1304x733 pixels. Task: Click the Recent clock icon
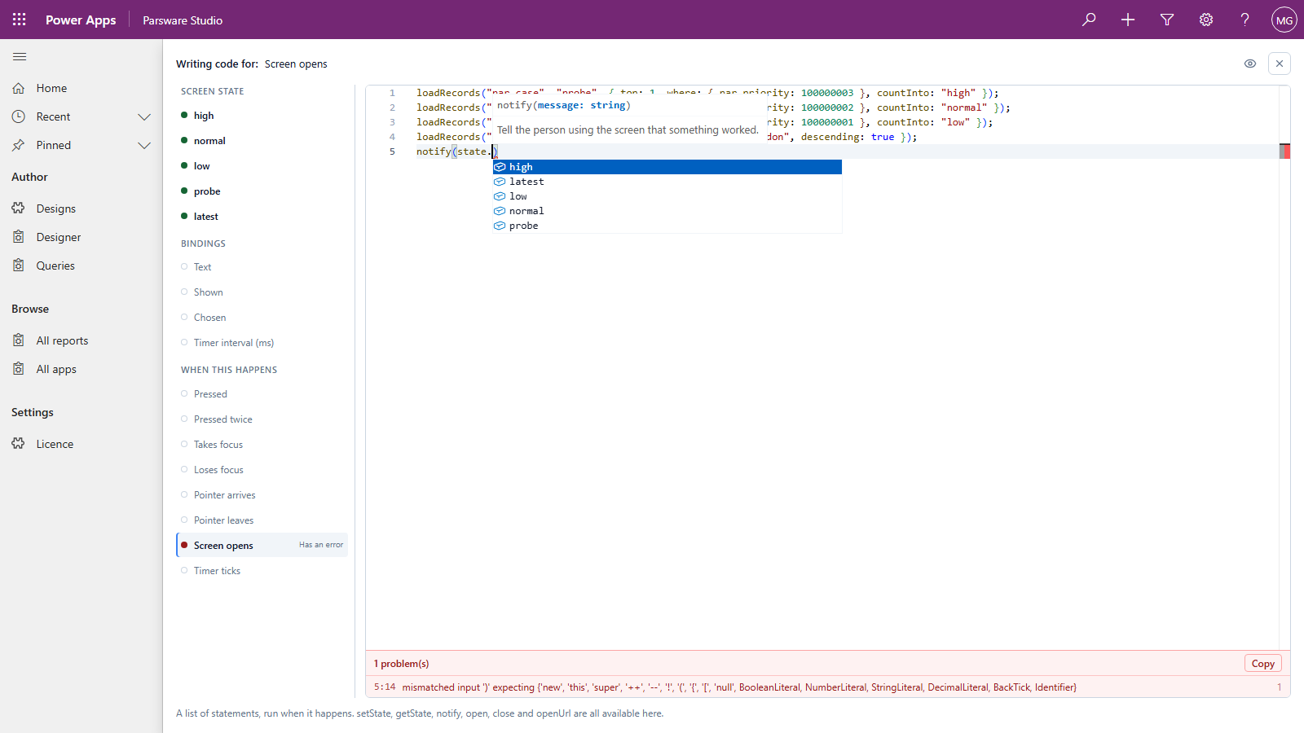[x=19, y=116]
